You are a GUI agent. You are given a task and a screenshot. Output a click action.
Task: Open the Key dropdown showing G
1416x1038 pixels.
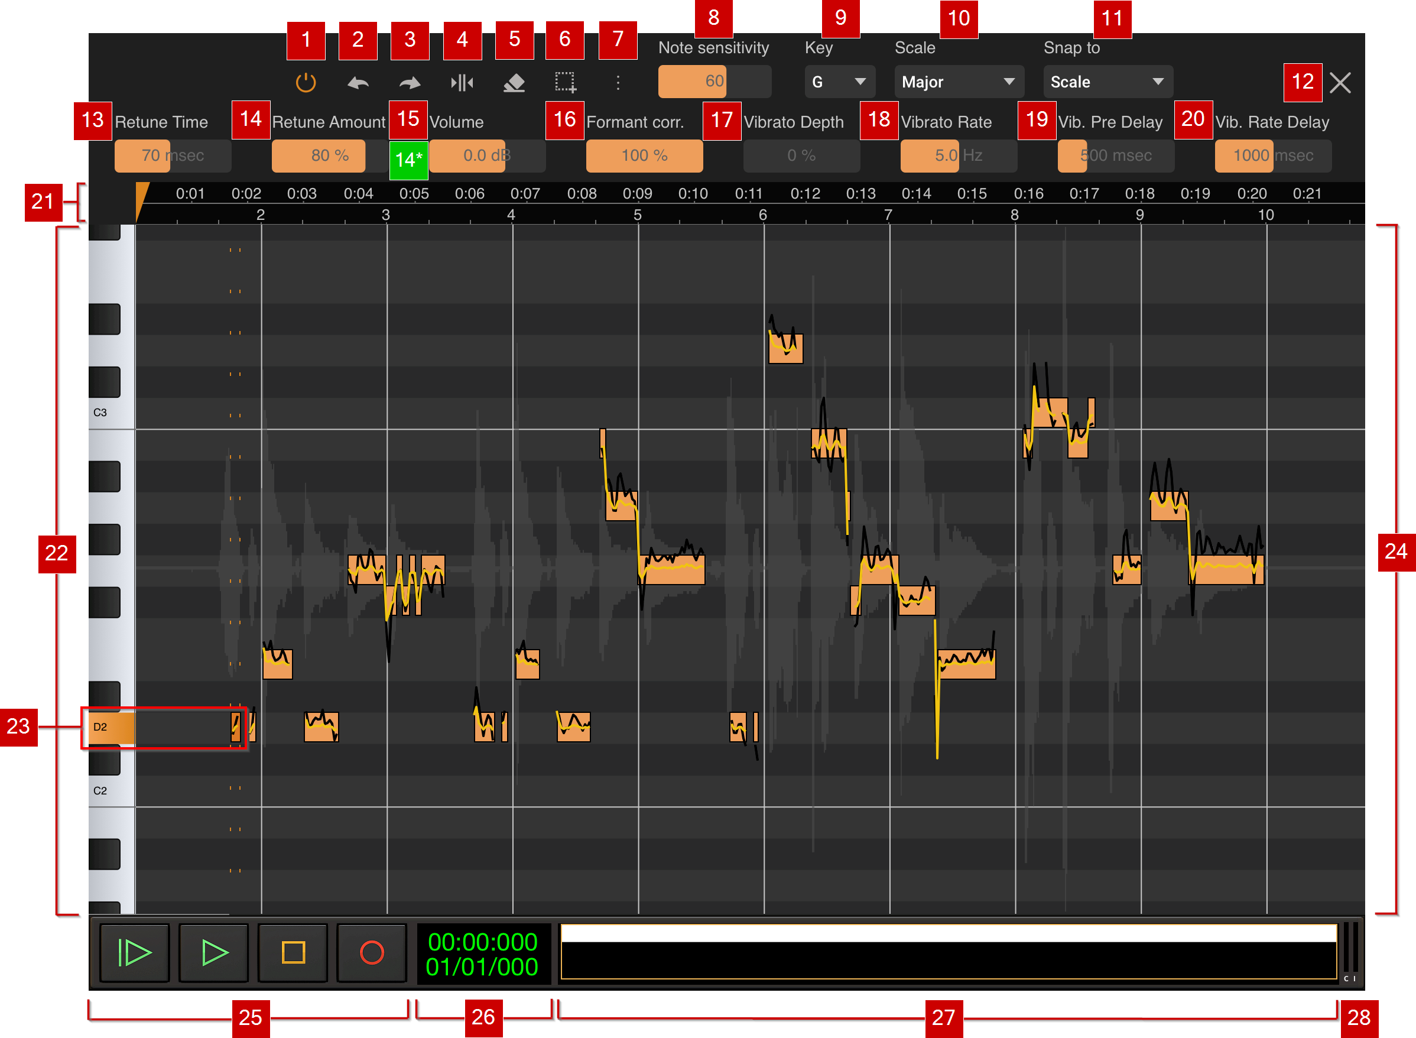839,82
